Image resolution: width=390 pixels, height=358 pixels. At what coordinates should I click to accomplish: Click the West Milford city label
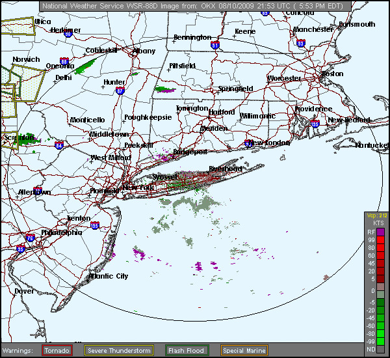110,158
